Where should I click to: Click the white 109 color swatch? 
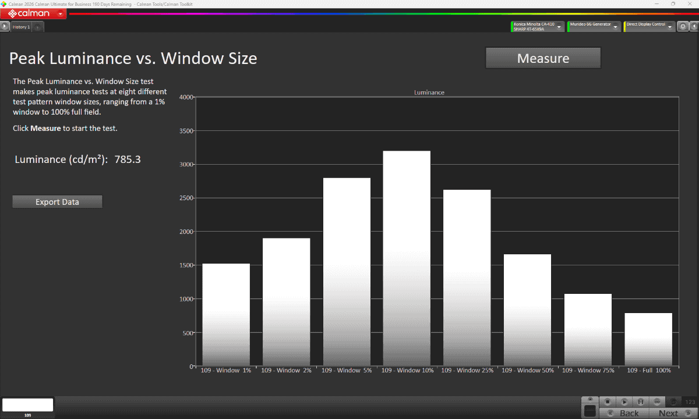coord(28,405)
